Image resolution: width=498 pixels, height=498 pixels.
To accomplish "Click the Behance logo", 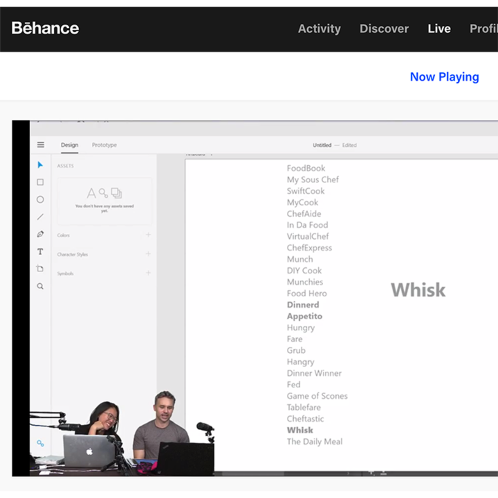I will point(45,28).
